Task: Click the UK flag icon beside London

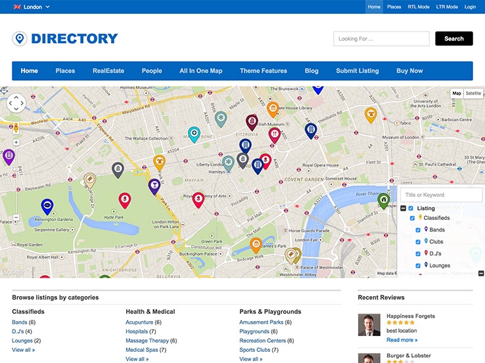Action: tap(17, 7)
